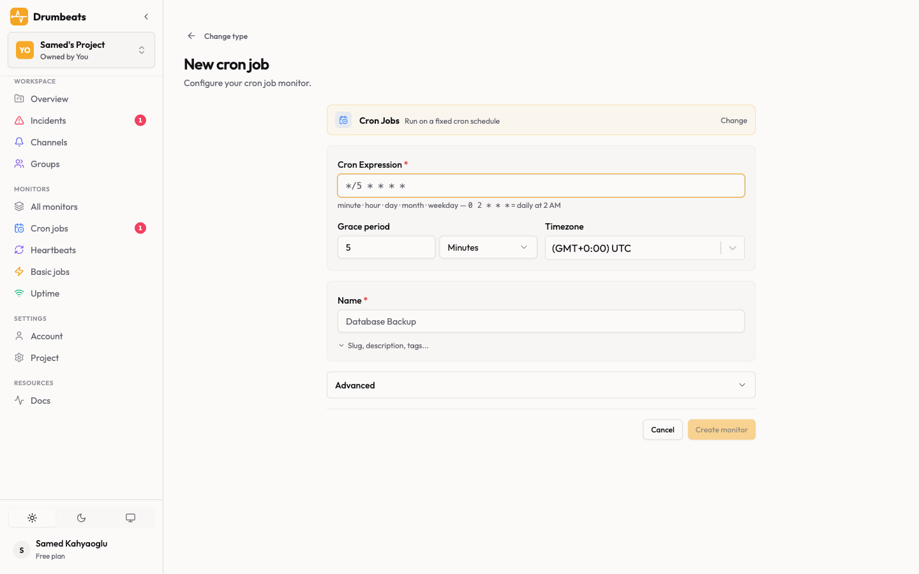Click Create monitor button
The width and height of the screenshot is (919, 574).
(x=722, y=430)
